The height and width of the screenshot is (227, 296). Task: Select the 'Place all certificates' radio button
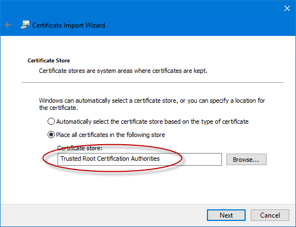51,135
